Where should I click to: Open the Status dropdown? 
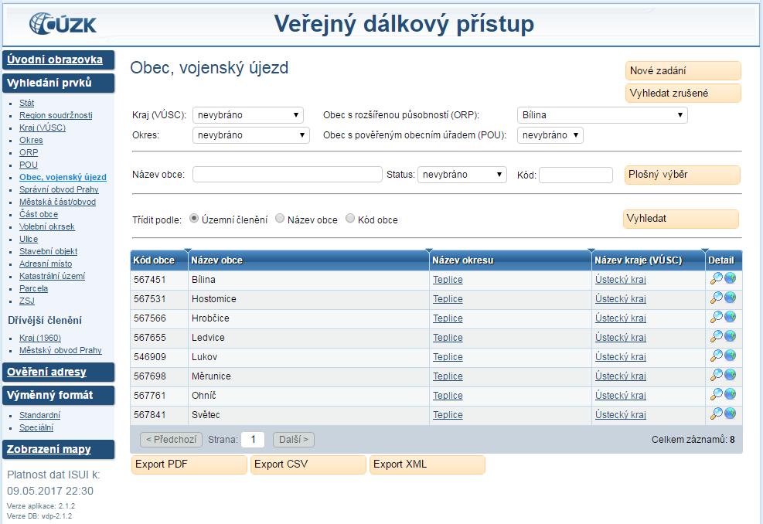(462, 175)
